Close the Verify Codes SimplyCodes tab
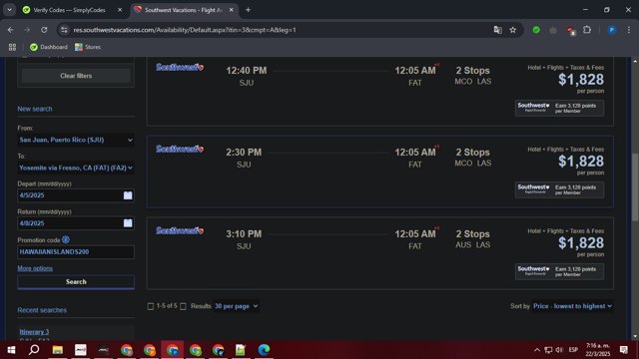This screenshot has height=359, width=639. 120,10
